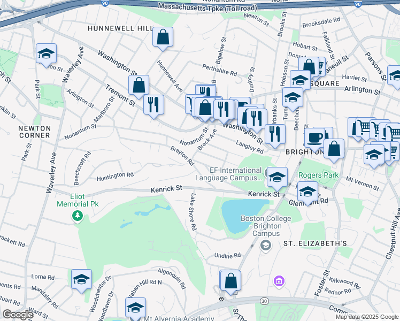Click the Algonquin Rd label

172,278
